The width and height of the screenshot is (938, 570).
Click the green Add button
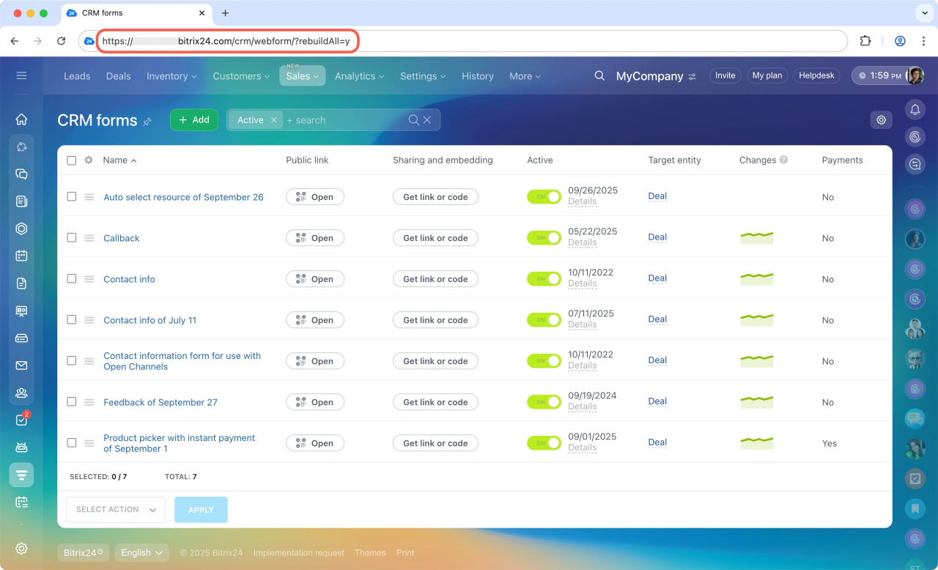194,120
